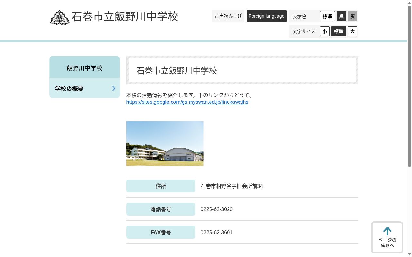Image resolution: width=412 pixels, height=257 pixels.
Task: Click the 音声読み上げ button
Action: click(228, 16)
